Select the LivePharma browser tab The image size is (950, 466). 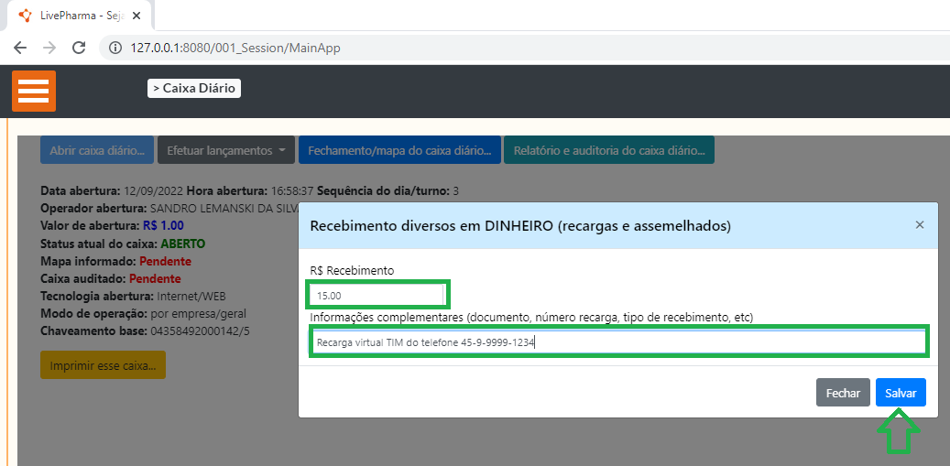(78, 16)
